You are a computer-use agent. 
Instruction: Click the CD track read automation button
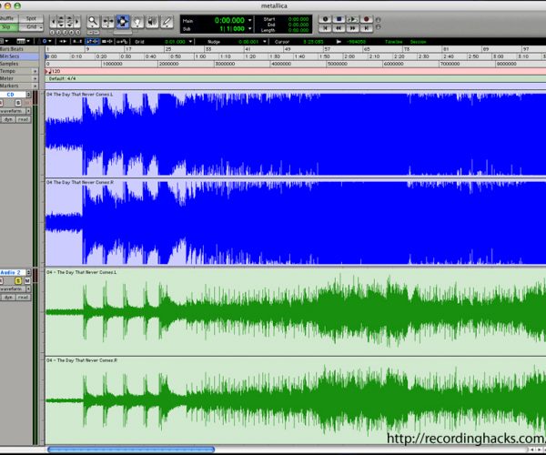point(23,119)
